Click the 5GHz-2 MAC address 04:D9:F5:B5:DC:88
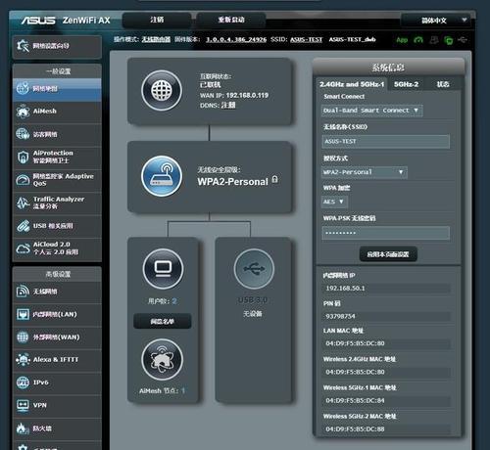490x450 pixels. click(x=355, y=429)
